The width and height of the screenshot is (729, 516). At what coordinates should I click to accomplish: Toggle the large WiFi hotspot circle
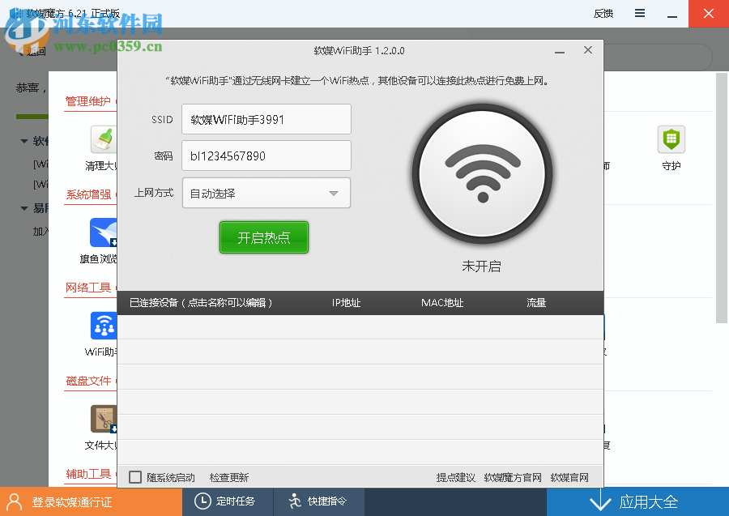[481, 173]
